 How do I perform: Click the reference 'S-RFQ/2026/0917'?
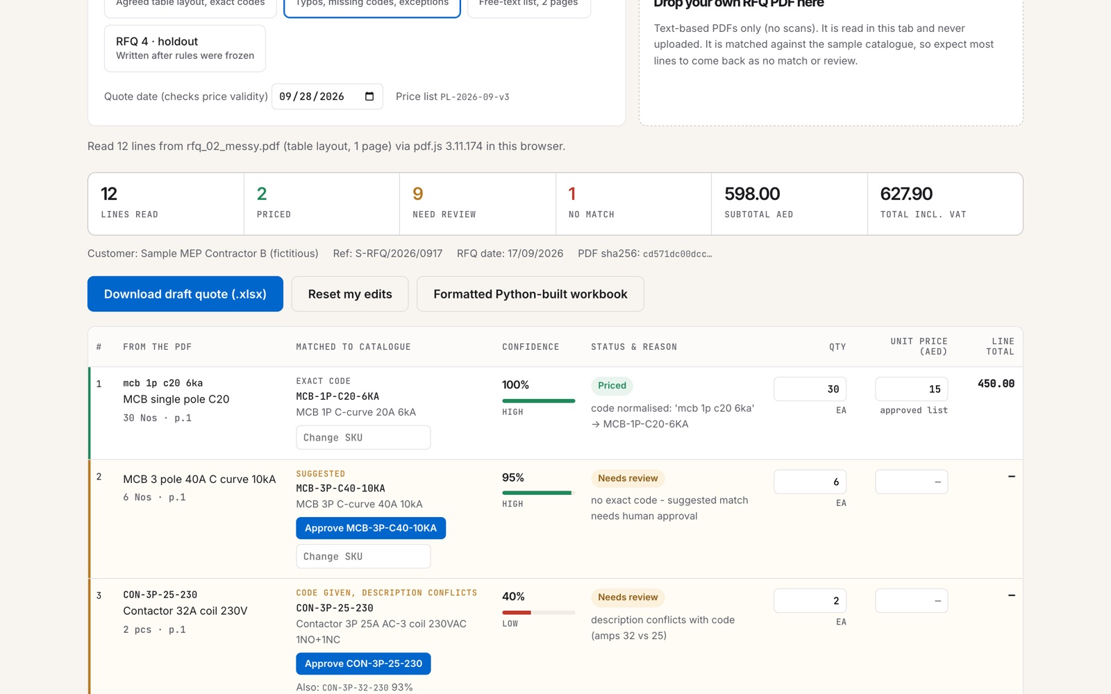coord(399,253)
